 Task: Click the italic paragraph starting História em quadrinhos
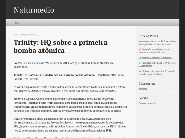point(70,89)
